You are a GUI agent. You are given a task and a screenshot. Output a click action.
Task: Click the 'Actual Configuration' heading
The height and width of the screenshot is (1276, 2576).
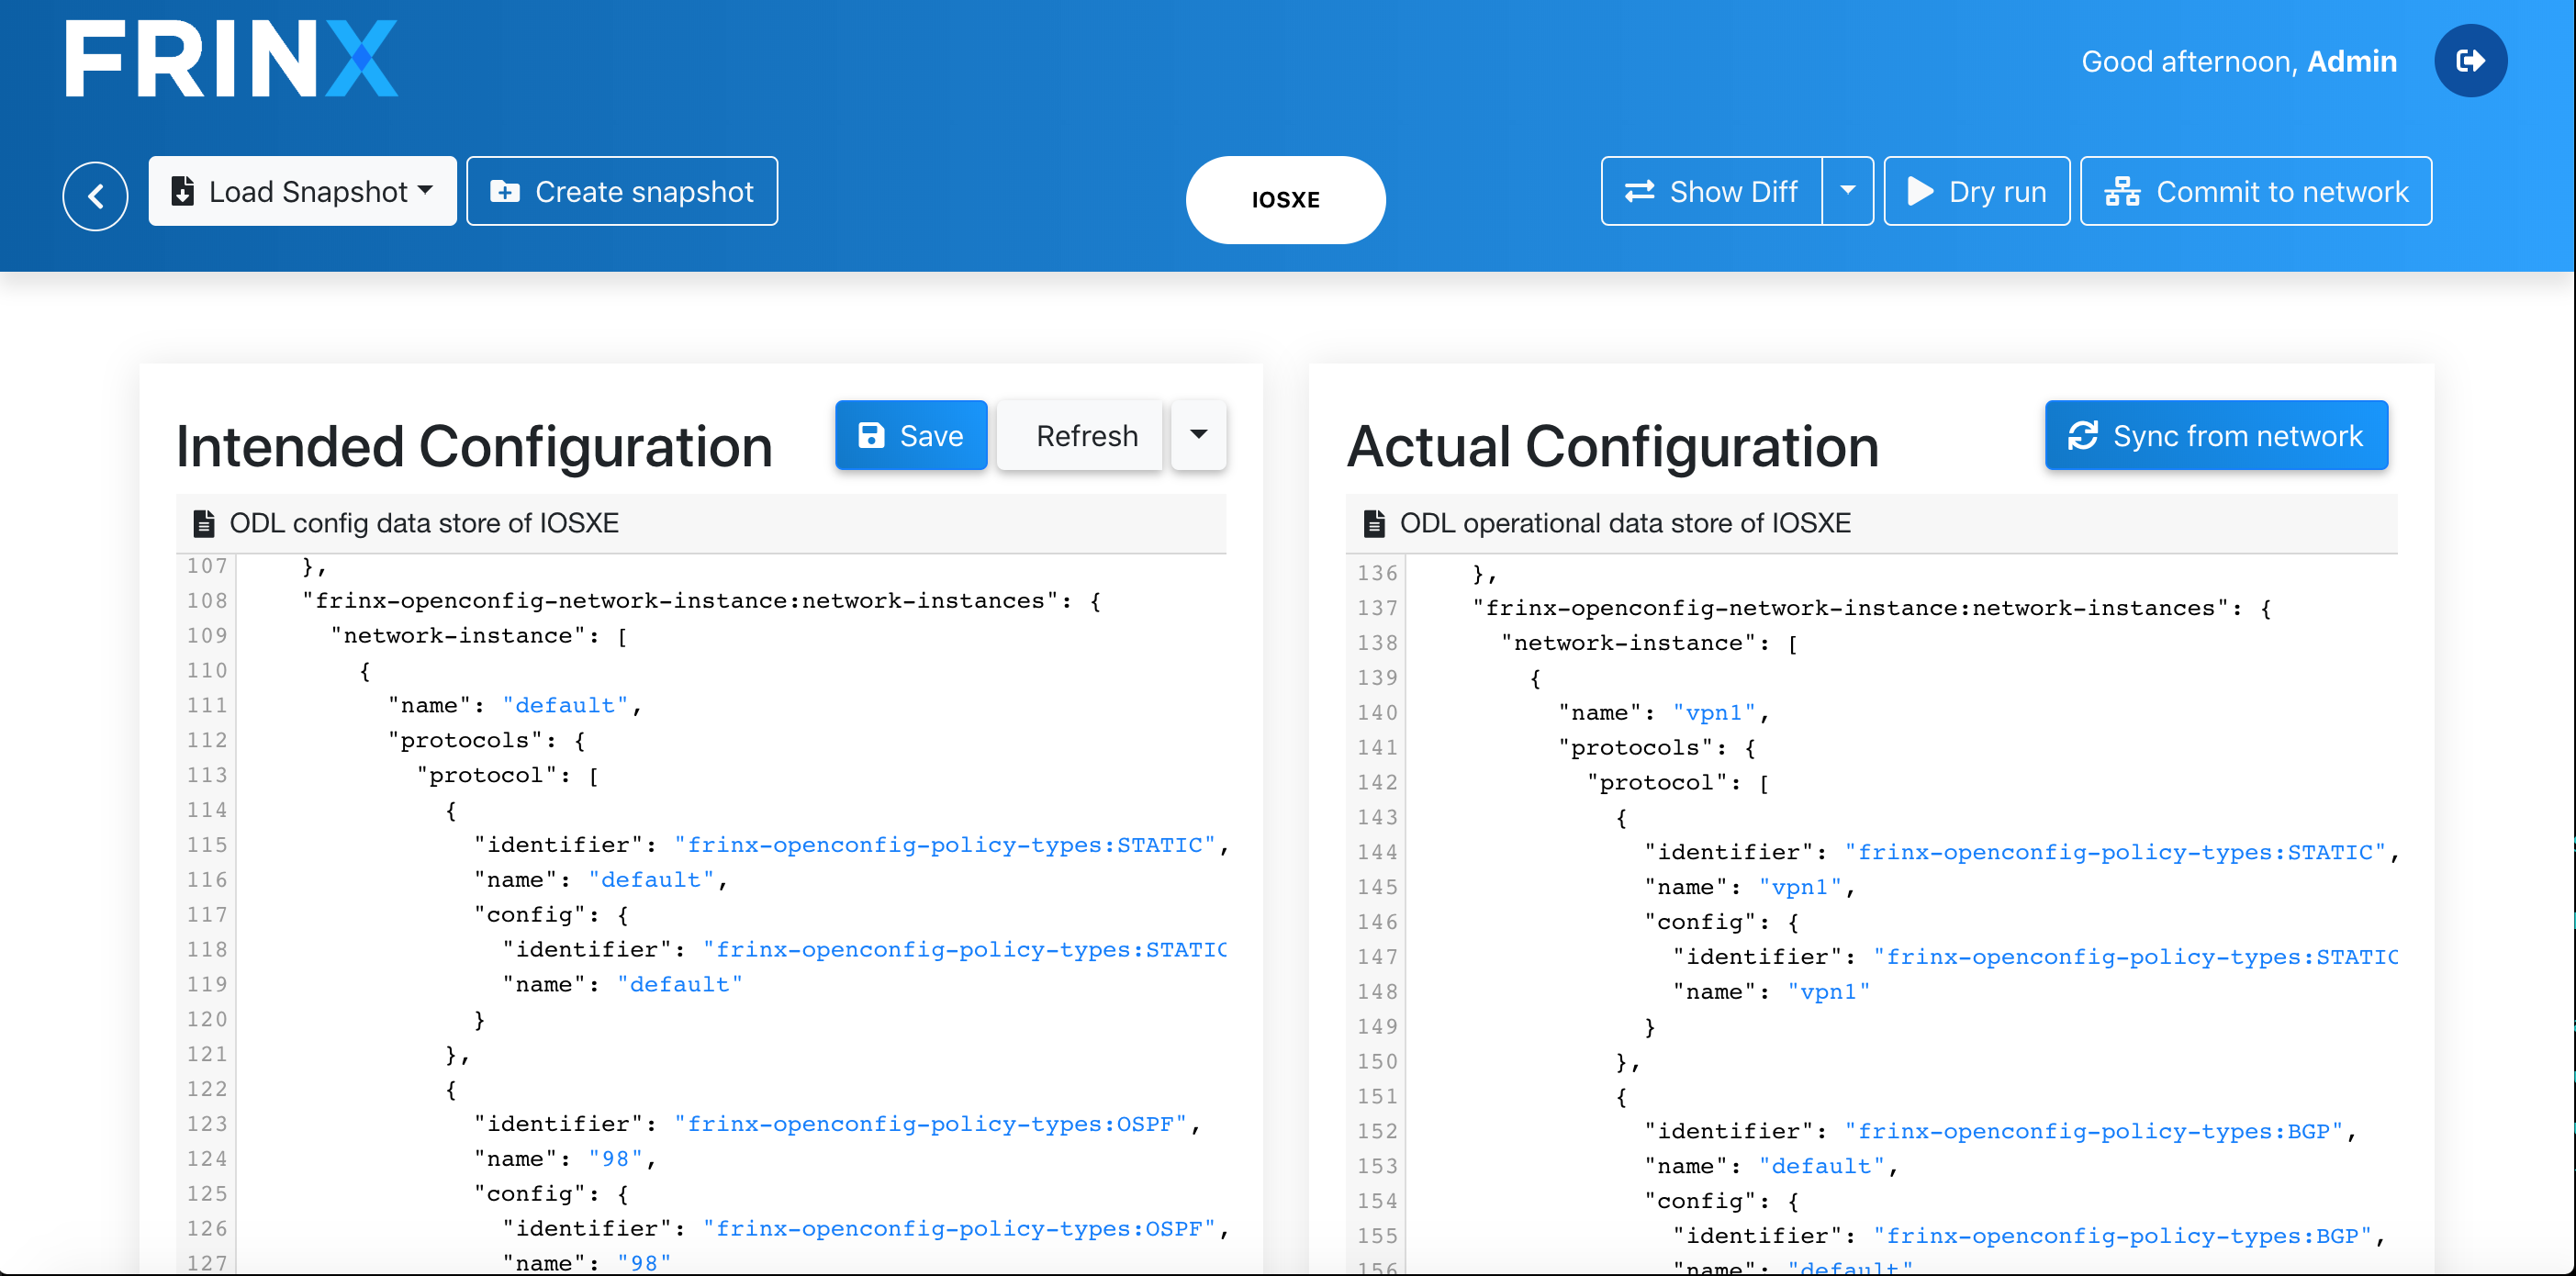click(x=1613, y=447)
